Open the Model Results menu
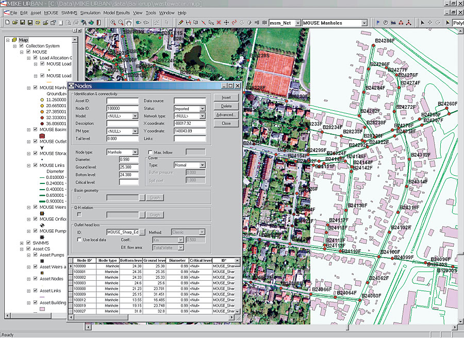Viewport: 464px width, 338px height. click(x=117, y=13)
